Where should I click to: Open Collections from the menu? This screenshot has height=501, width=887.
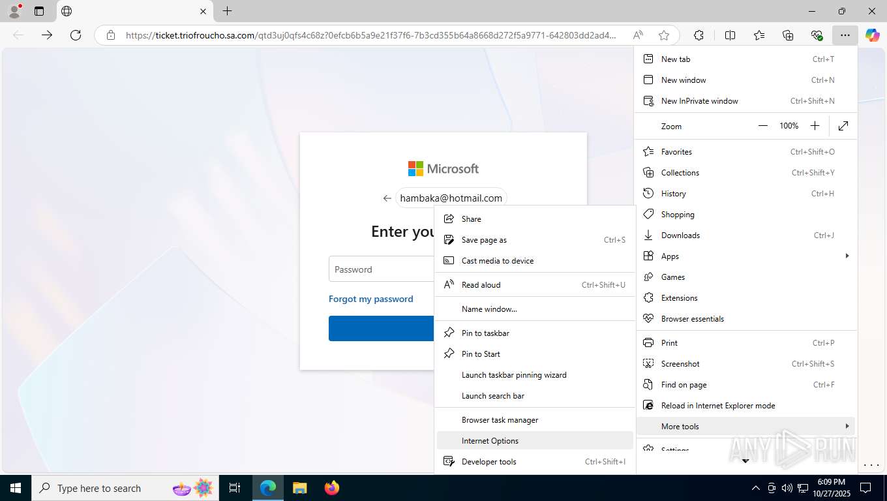745,172
